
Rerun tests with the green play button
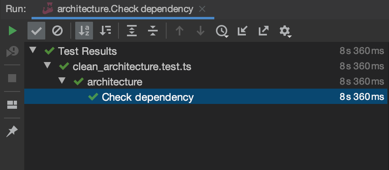coord(13,31)
